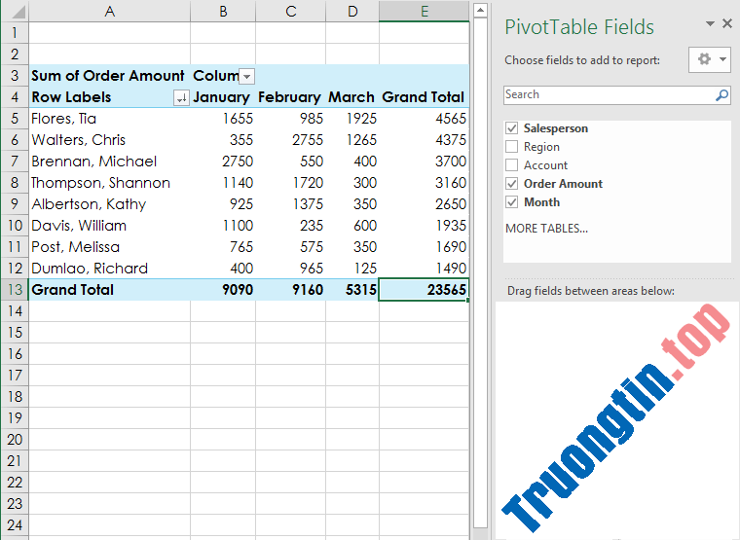This screenshot has height=540, width=740.
Task: Click the search magnifier icon in field search
Action: (721, 95)
